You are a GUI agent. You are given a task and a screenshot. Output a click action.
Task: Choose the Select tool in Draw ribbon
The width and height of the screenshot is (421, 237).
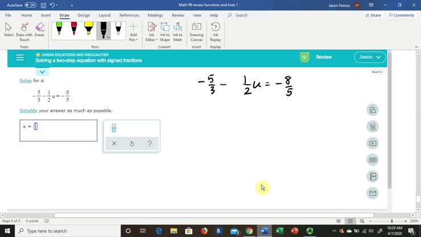[9, 30]
